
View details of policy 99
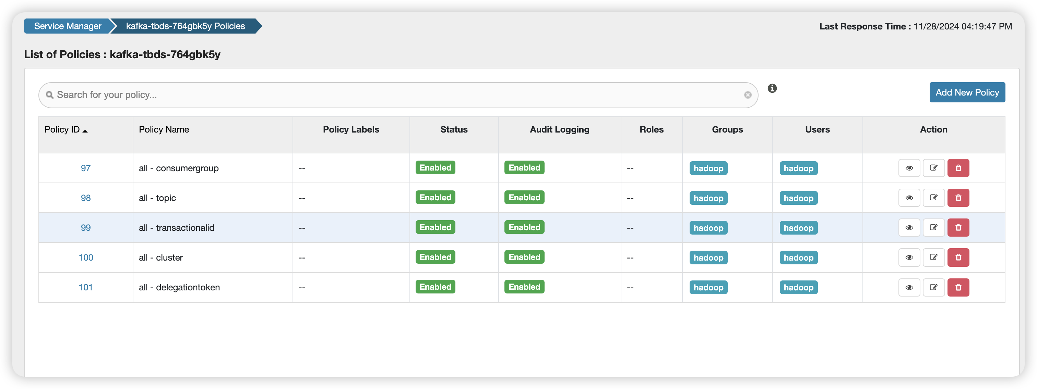click(x=909, y=227)
